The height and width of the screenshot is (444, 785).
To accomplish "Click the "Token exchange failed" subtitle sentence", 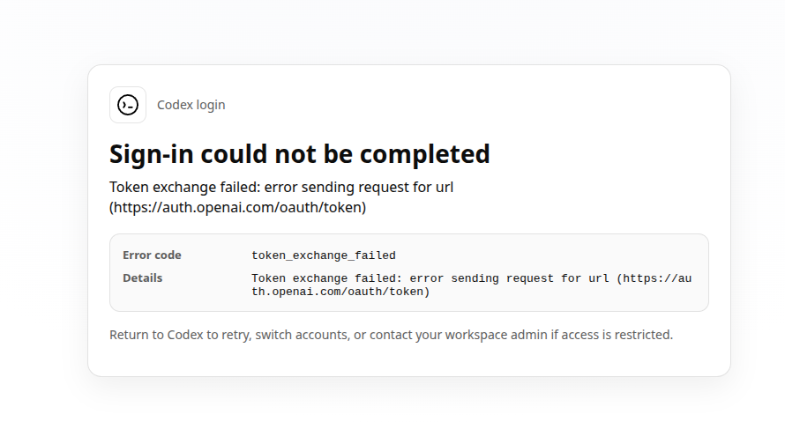I will pos(281,197).
